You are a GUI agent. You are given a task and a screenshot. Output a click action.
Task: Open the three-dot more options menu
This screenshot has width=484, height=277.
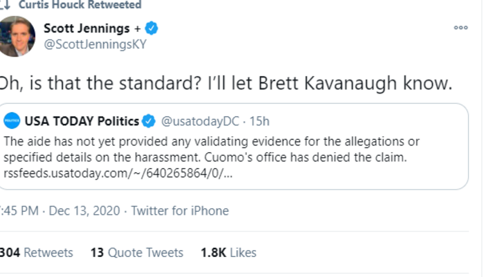tap(460, 28)
